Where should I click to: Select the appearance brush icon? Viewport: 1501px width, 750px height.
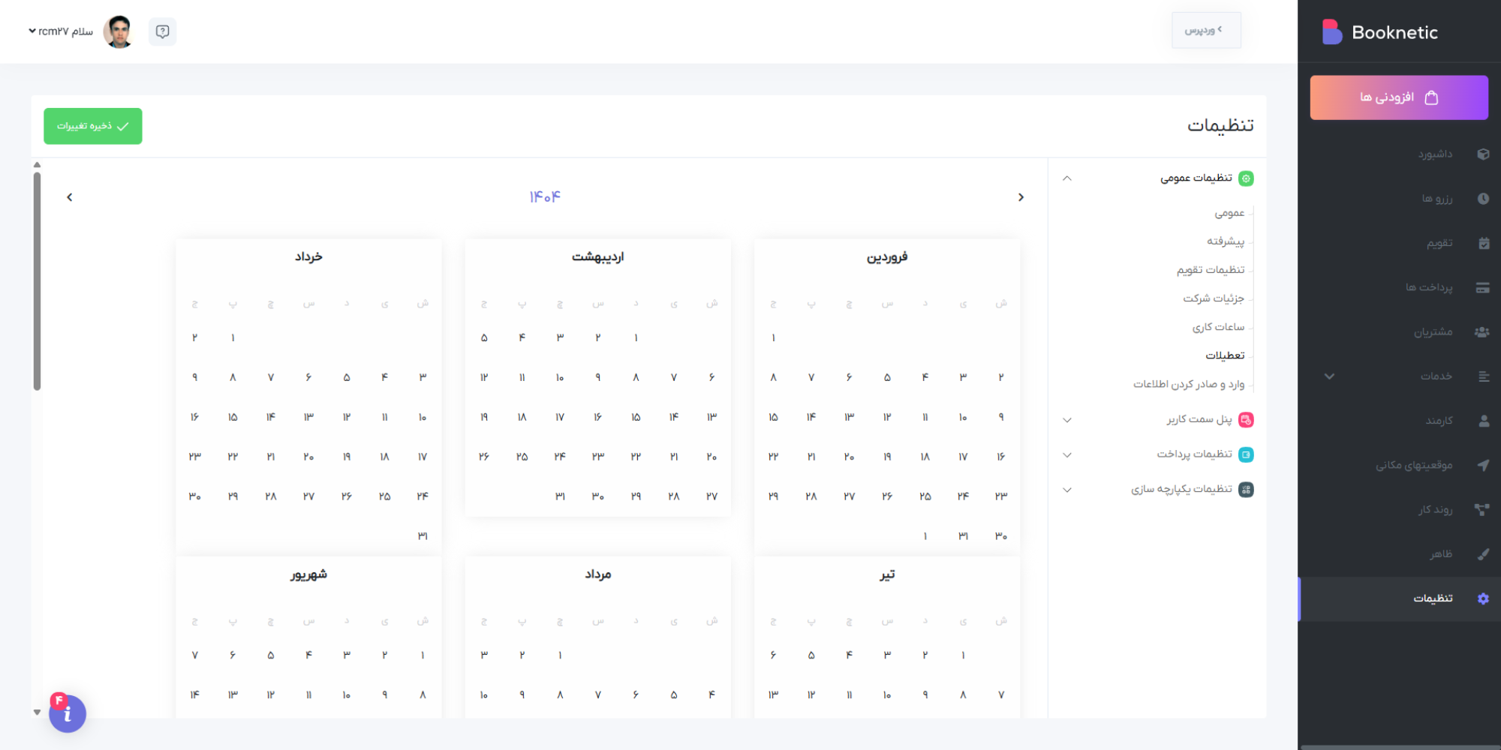[1483, 554]
